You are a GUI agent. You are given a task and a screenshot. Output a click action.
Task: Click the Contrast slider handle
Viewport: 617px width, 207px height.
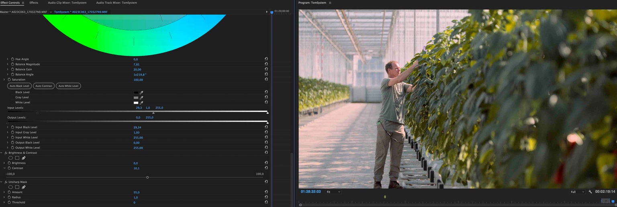[x=147, y=177]
